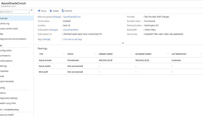Focus the sidebar search field

tap(15, 12)
